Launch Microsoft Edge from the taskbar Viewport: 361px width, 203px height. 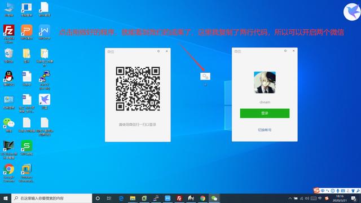click(x=121, y=198)
